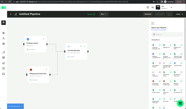This screenshot has height=109, width=186.
Task: Click the integrations Search field
Action: tap(167, 34)
